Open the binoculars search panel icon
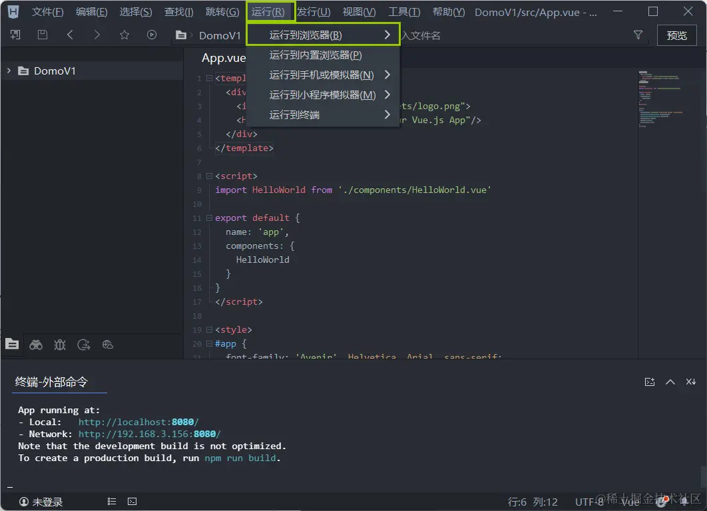 click(x=36, y=345)
